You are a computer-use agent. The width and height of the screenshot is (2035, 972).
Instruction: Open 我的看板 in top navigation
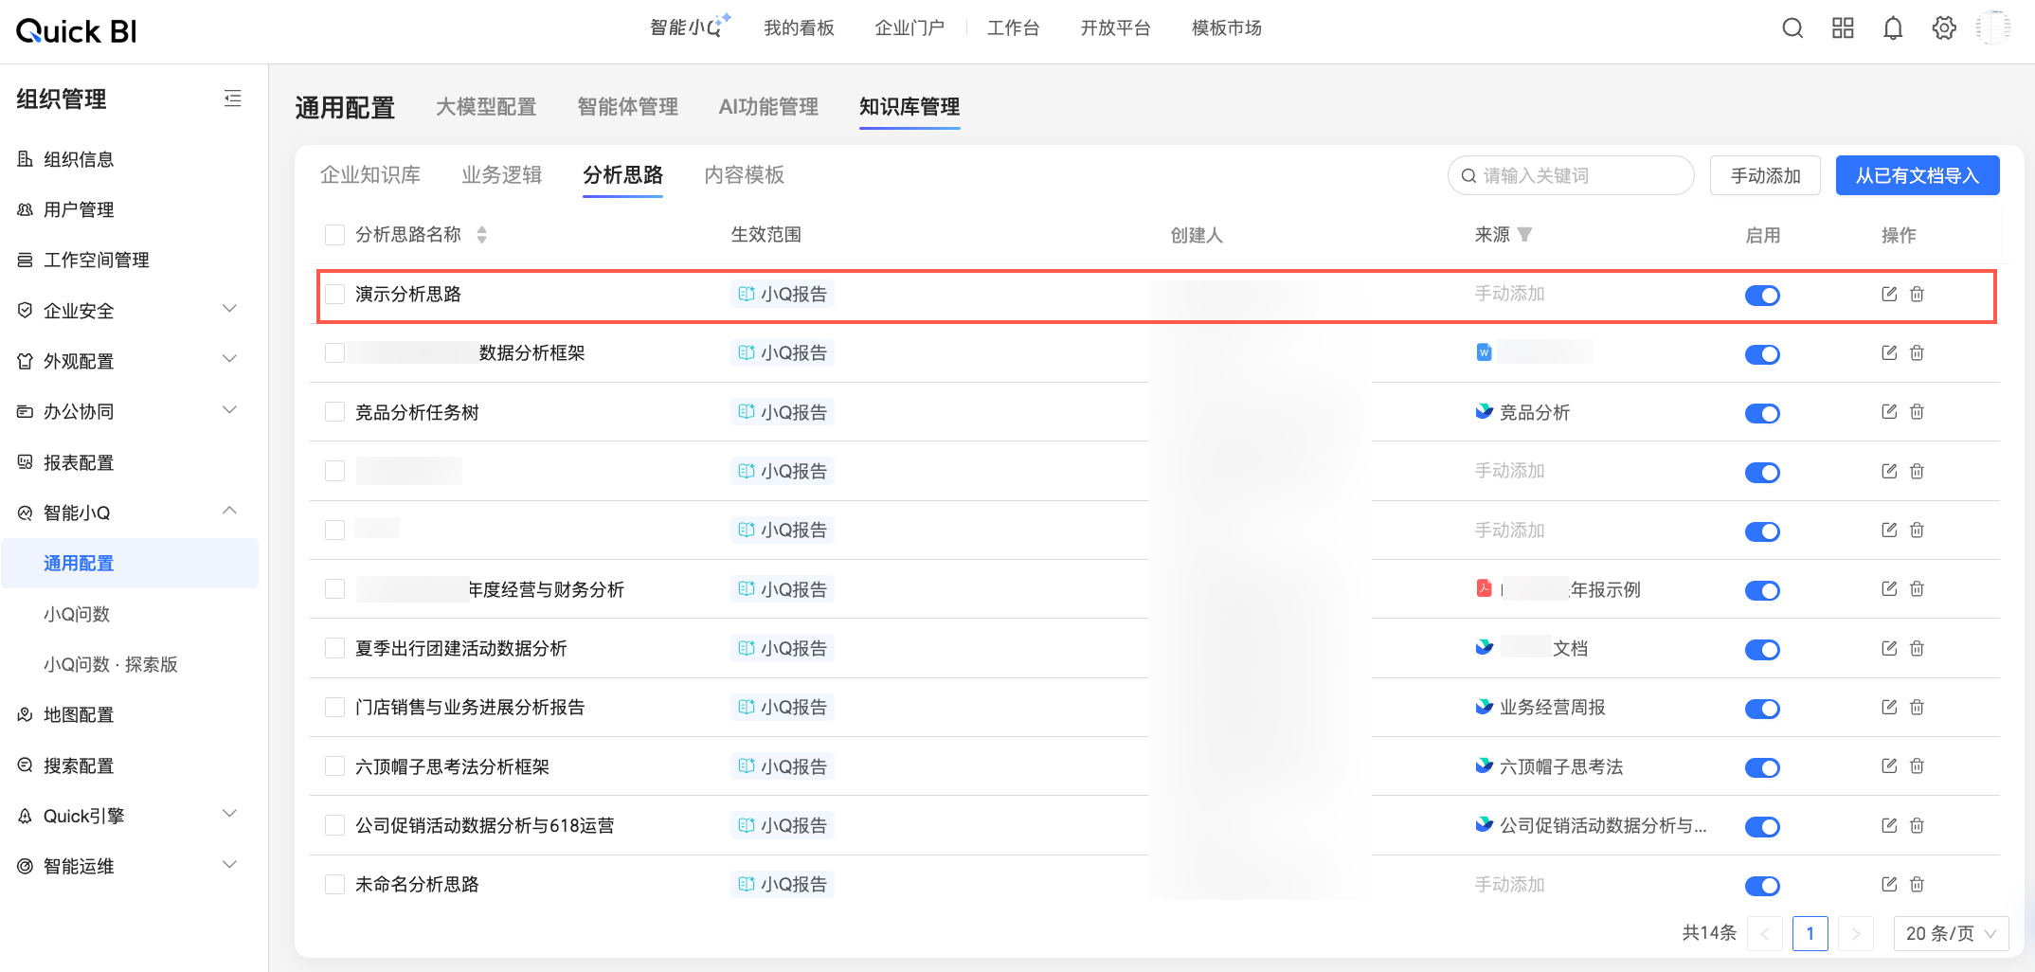click(x=799, y=28)
